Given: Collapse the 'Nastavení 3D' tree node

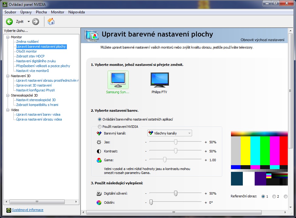Looking at the screenshot, I should point(8,76).
